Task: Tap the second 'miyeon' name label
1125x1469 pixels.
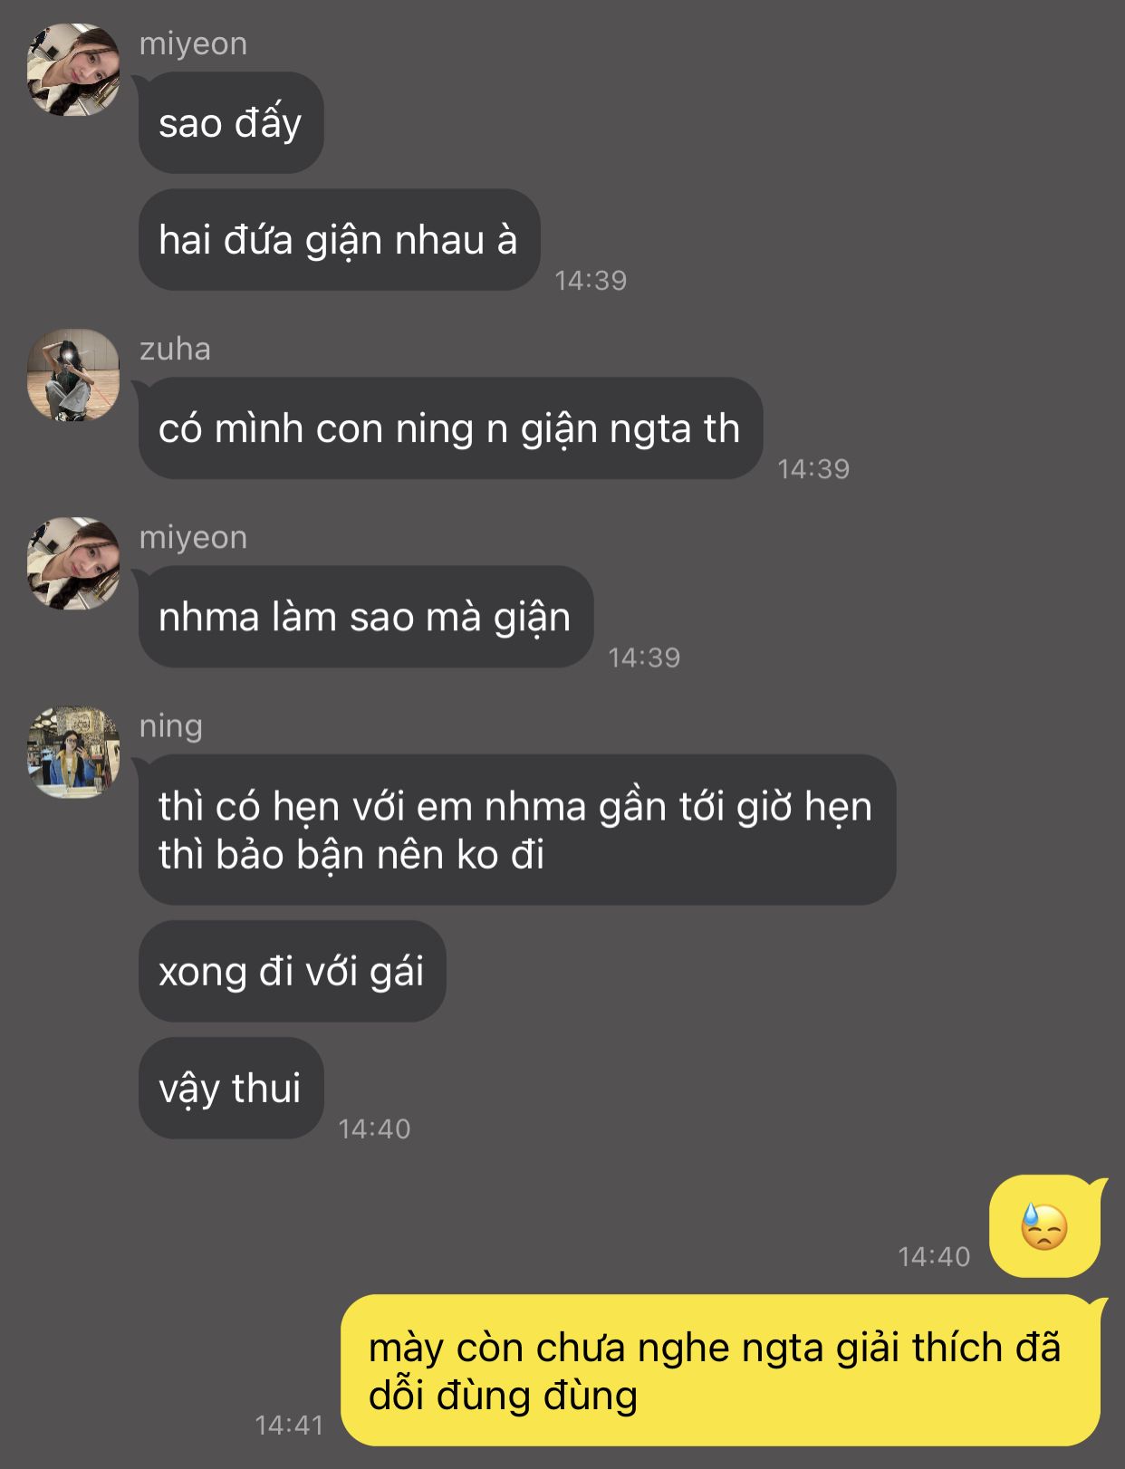Action: coord(193,537)
